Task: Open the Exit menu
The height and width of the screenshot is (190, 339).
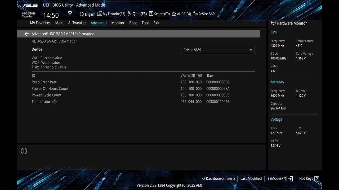Action: [x=156, y=23]
